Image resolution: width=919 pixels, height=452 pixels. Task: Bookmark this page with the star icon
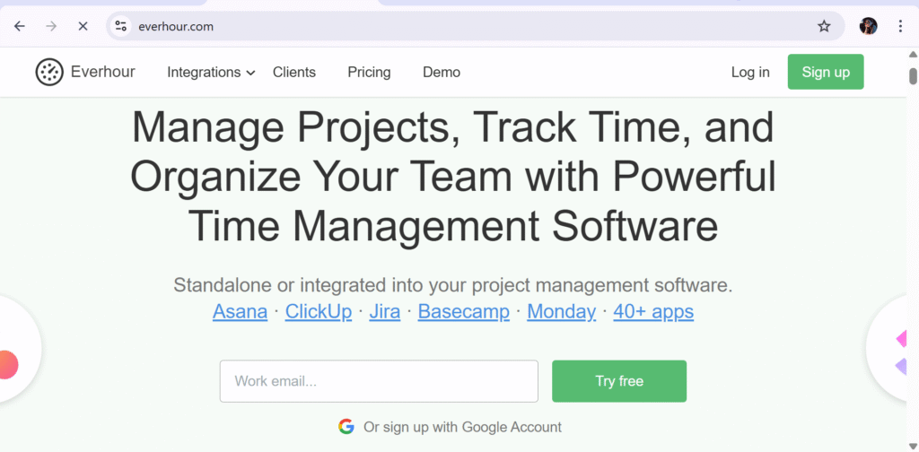(824, 26)
